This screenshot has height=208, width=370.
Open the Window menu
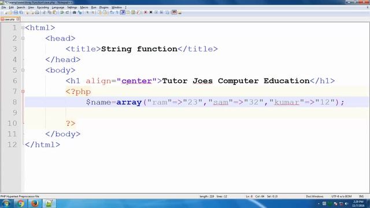coord(117,8)
